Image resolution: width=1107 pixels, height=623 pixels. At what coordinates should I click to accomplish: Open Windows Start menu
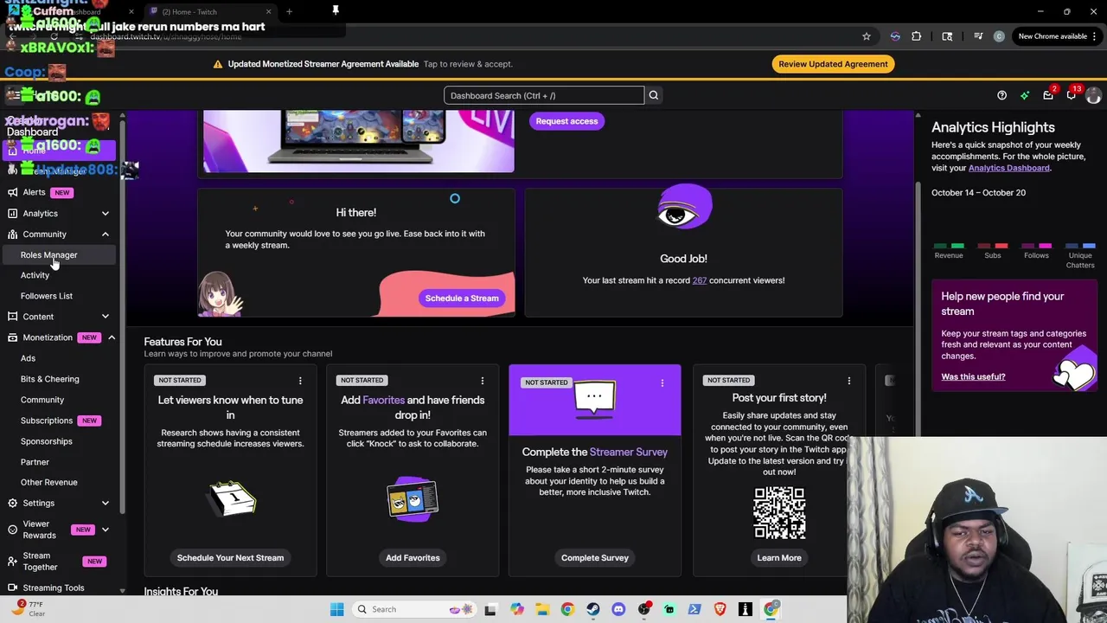coord(337,609)
